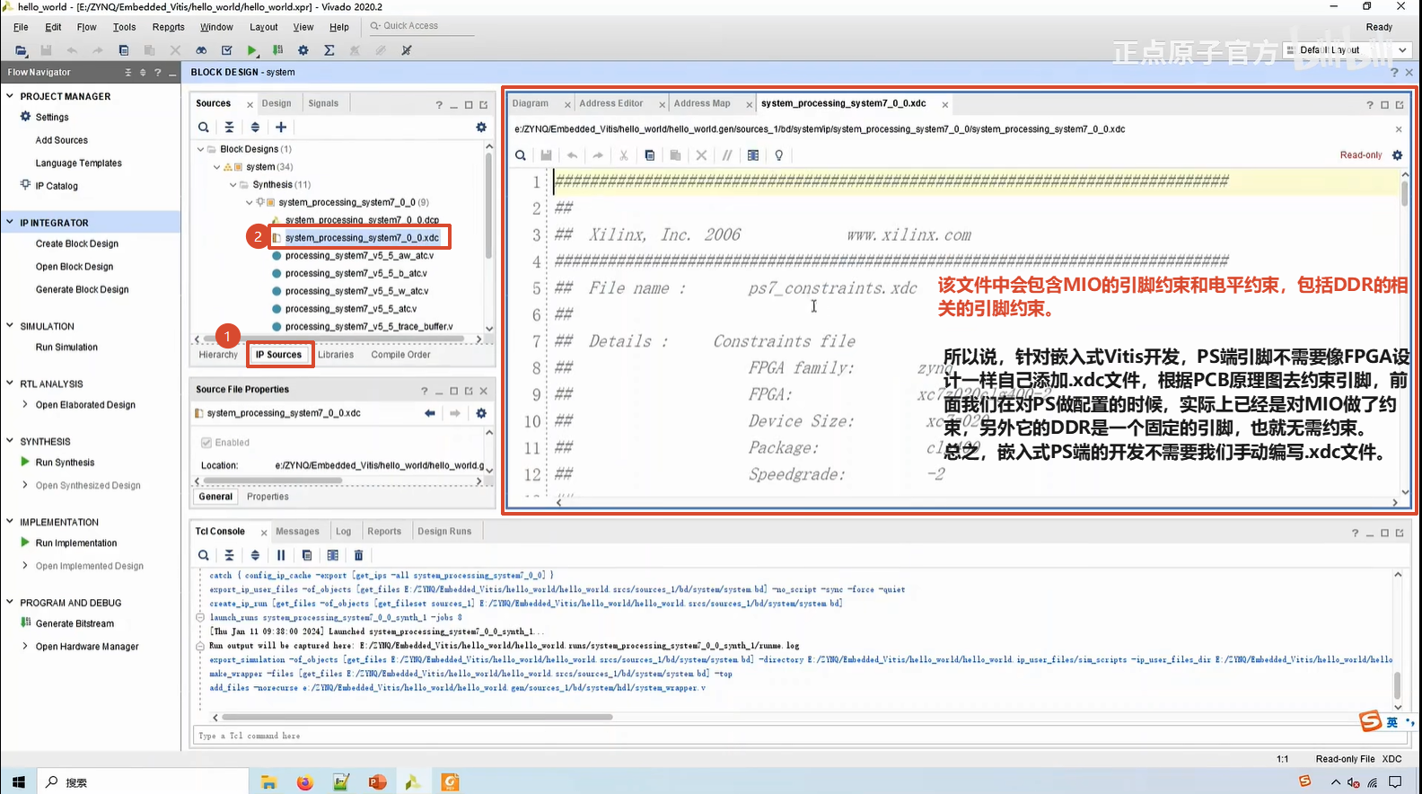
Task: Click Run Synthesis in Flow Navigator
Action: pos(65,463)
